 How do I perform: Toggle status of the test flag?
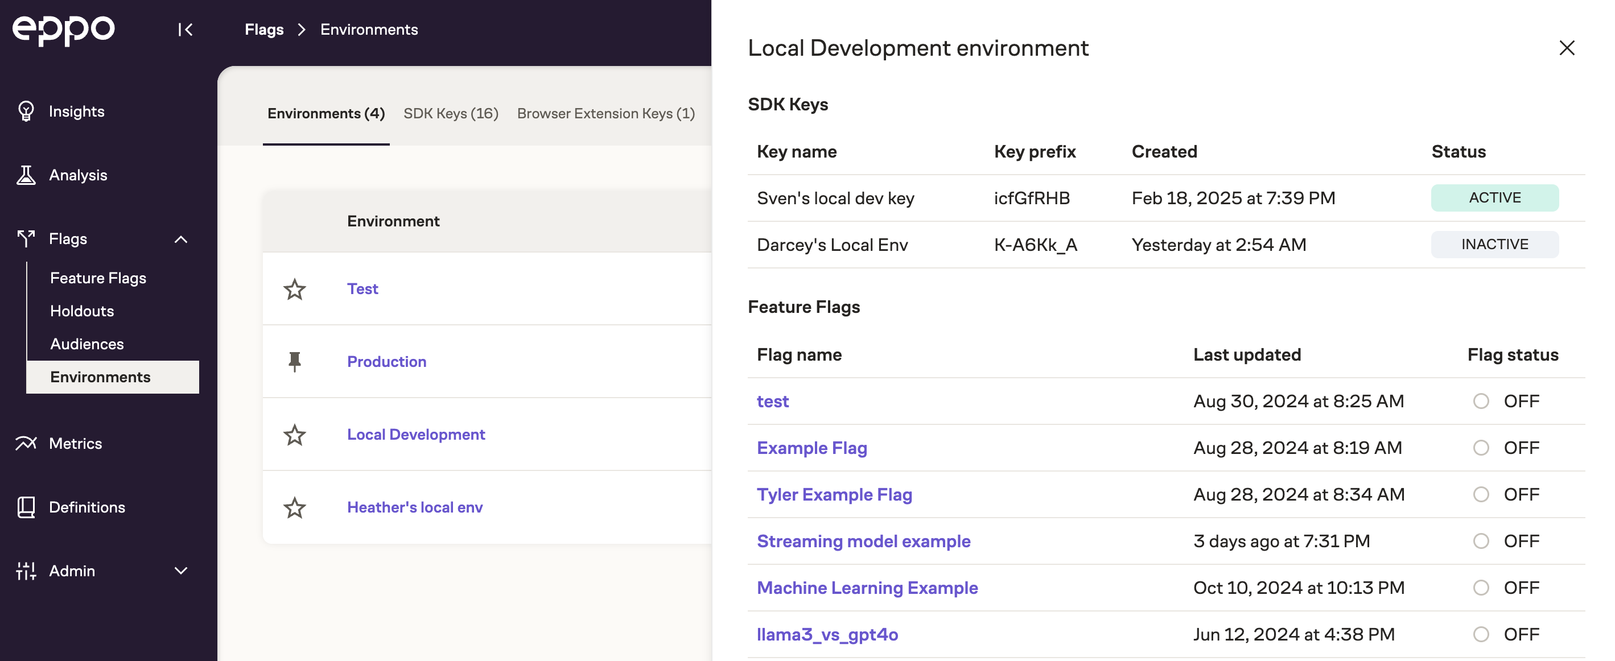click(x=1480, y=401)
